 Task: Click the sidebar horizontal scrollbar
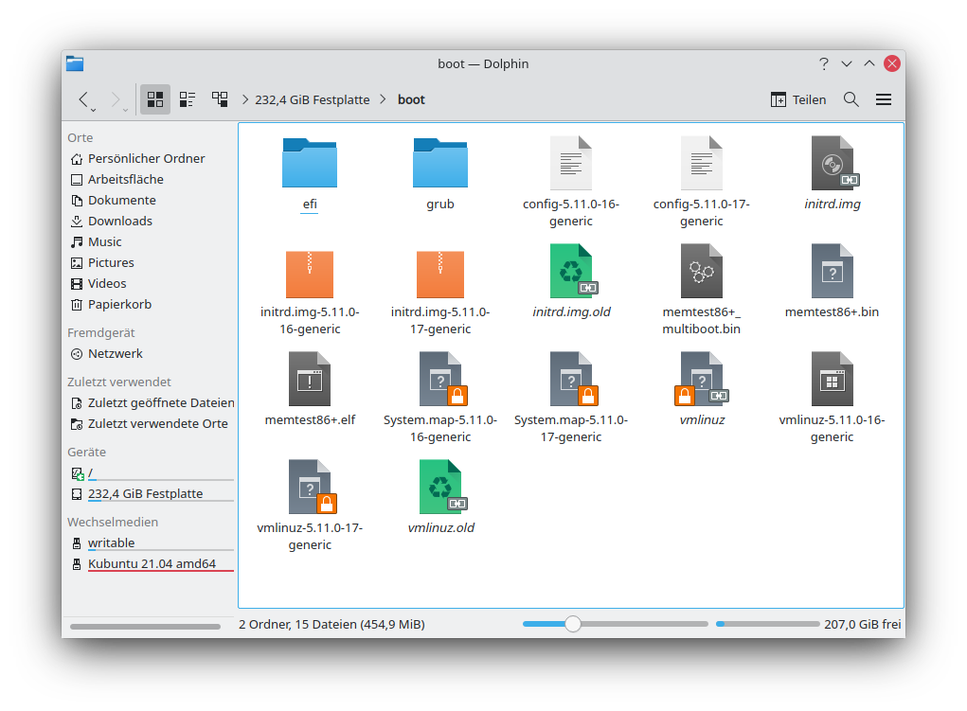pyautogui.click(x=145, y=627)
